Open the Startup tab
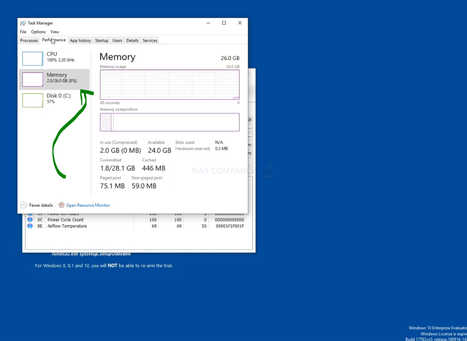467x341 pixels. 102,40
